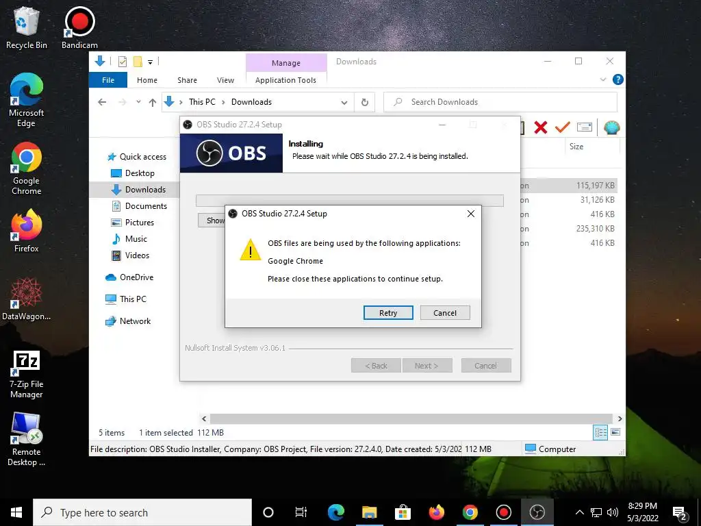Open File Explorer taskbar icon
The height and width of the screenshot is (526, 701).
(369, 512)
